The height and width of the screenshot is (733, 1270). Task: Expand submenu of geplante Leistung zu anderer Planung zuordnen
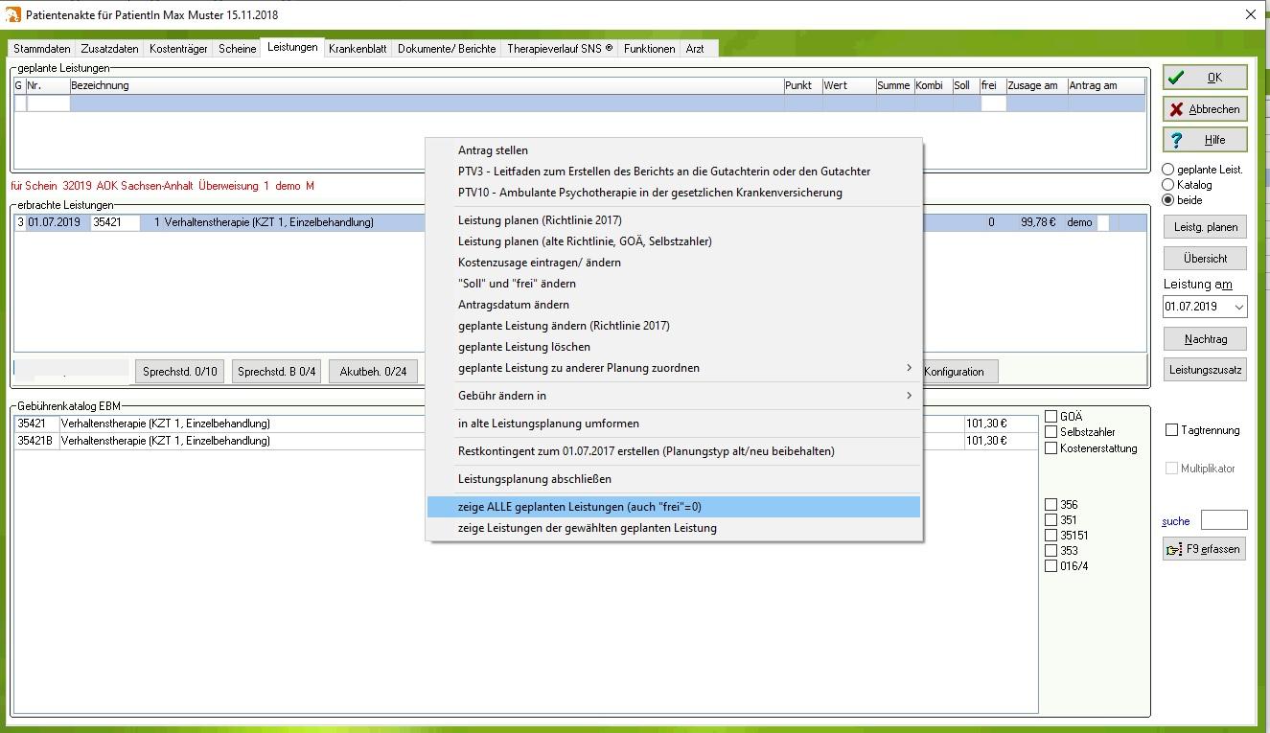(909, 368)
